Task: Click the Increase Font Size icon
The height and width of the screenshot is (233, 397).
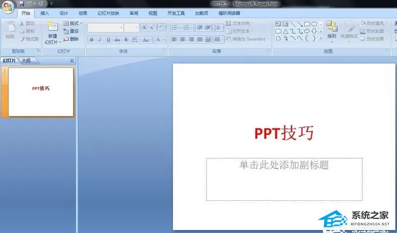Action: (144, 27)
